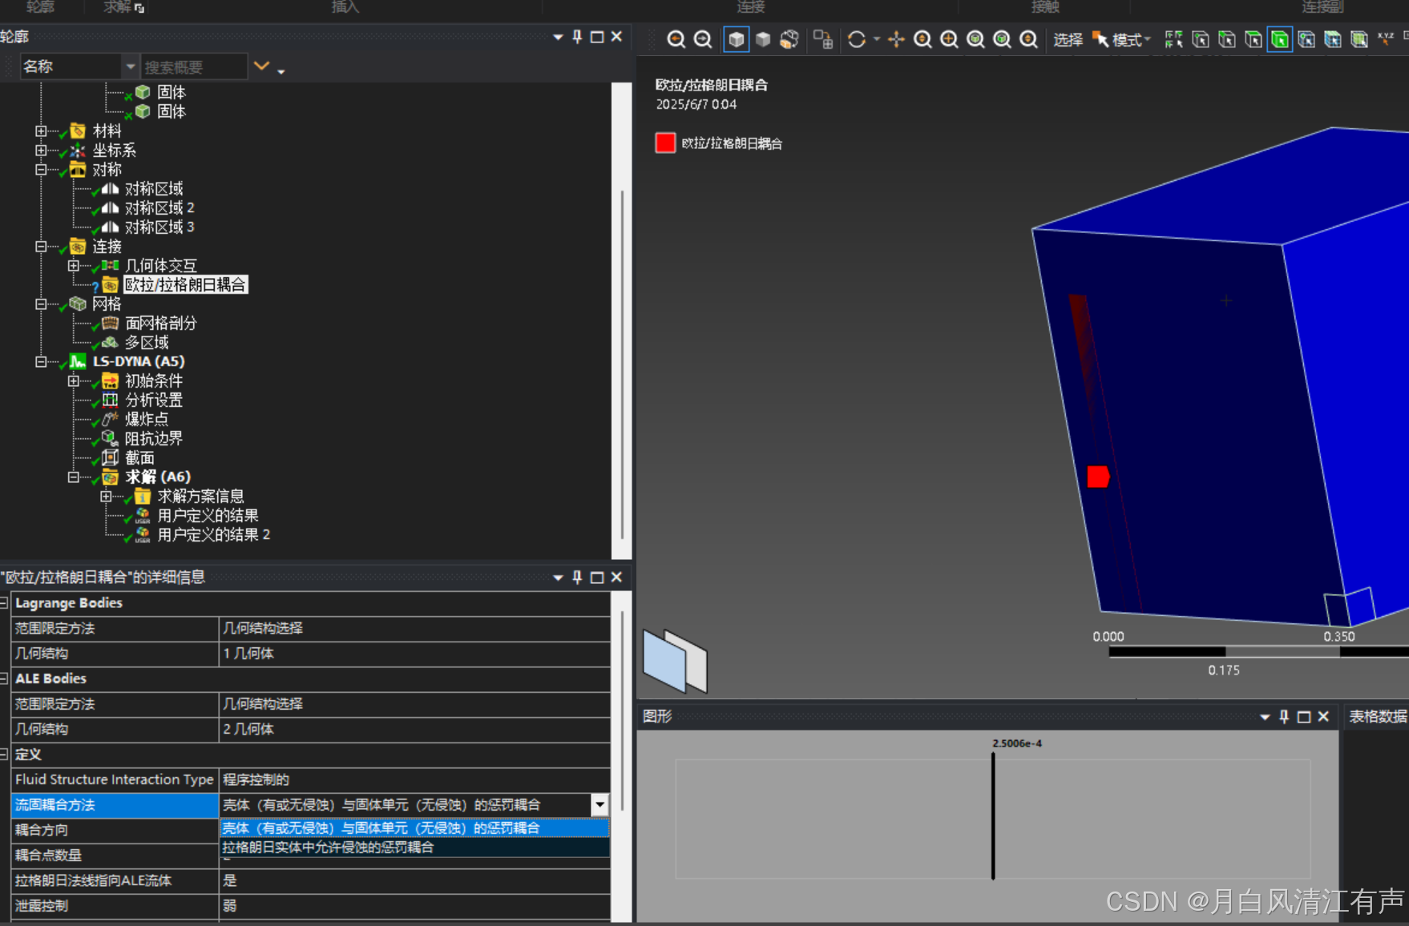Collapse the 对称 tree node
This screenshot has width=1409, height=926.
pos(41,169)
